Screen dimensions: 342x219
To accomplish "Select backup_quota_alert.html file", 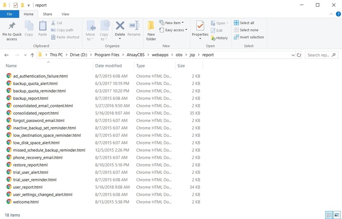I will pos(35,84).
